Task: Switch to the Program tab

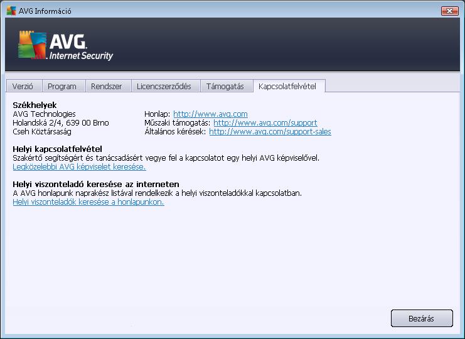Action: coord(63,86)
